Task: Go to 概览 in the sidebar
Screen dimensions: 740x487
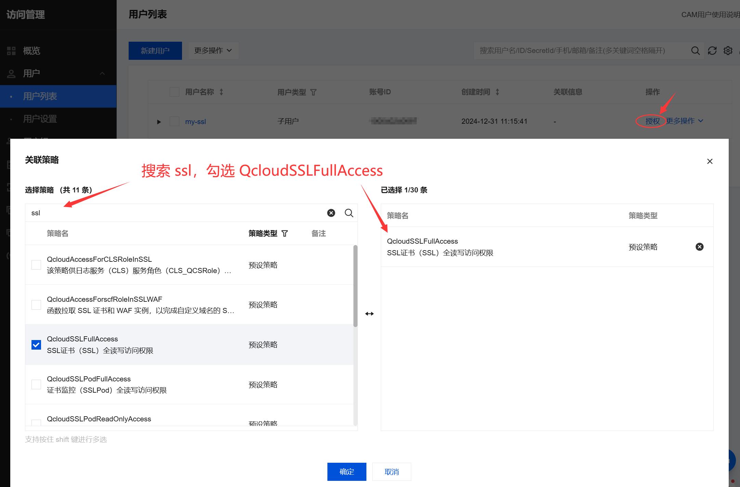Action: click(31, 51)
